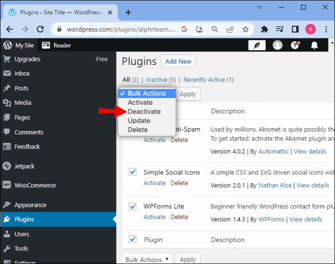Image resolution: width=335 pixels, height=264 pixels.
Task: Choose Deactivate from the Bulk Actions list
Action: pyautogui.click(x=144, y=112)
